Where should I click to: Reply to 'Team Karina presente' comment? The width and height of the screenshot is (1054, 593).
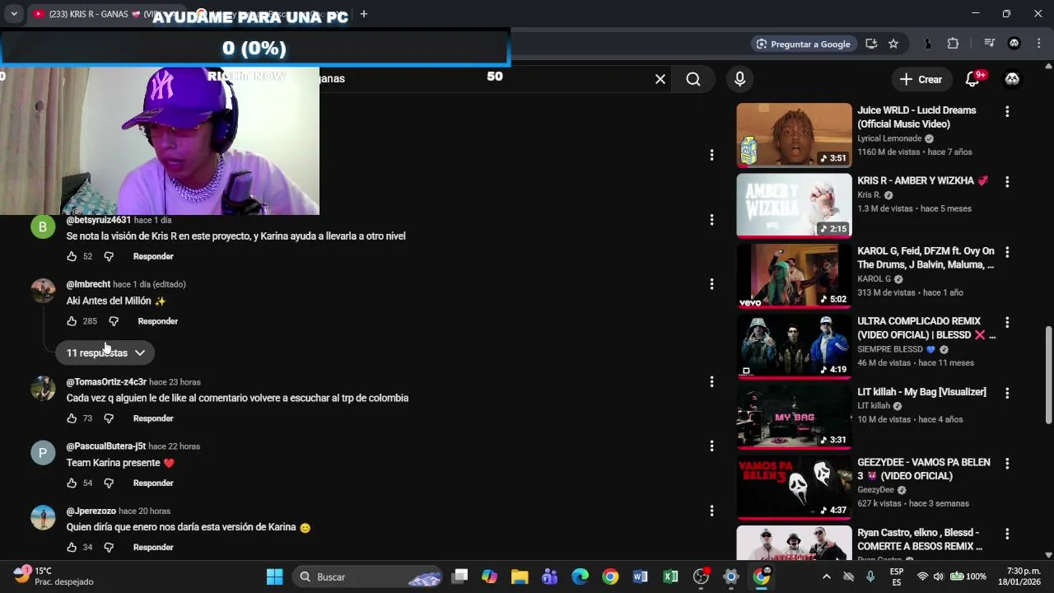click(x=153, y=483)
